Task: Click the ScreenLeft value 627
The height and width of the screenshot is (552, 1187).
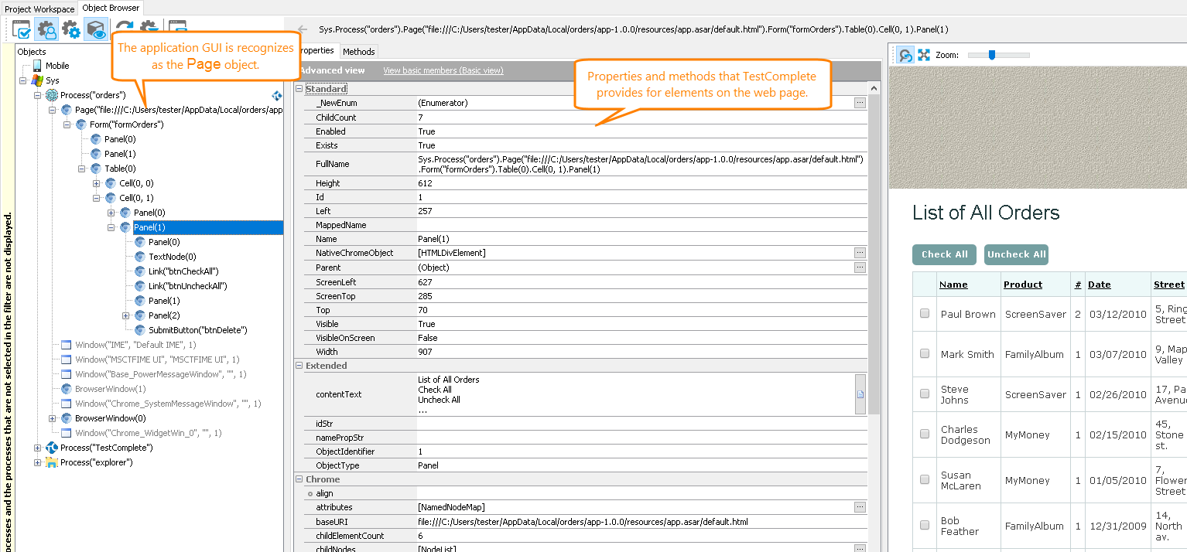Action: 425,282
